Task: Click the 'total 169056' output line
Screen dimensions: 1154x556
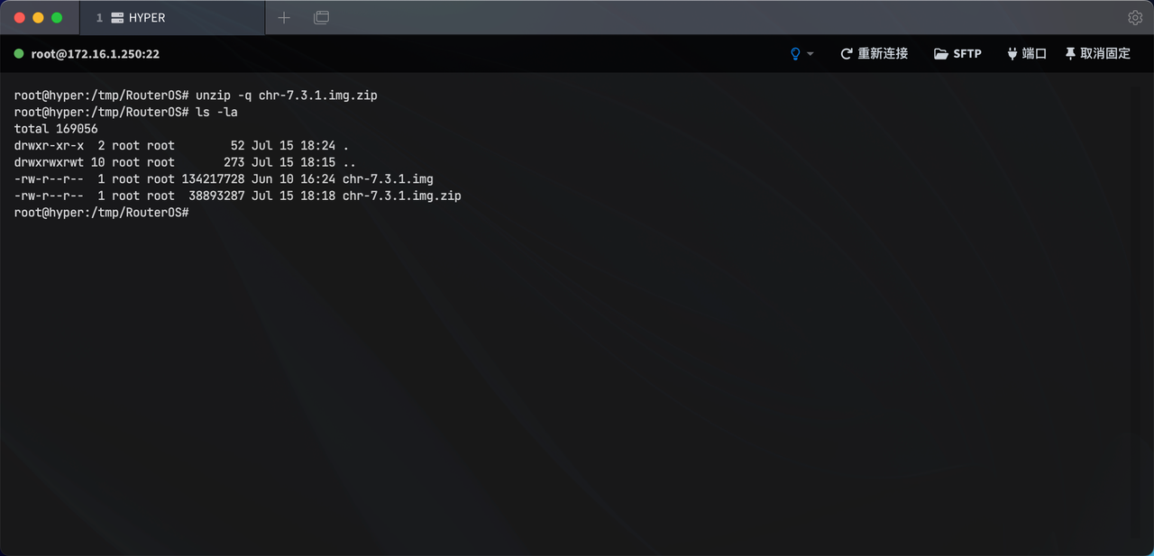Action: 56,129
